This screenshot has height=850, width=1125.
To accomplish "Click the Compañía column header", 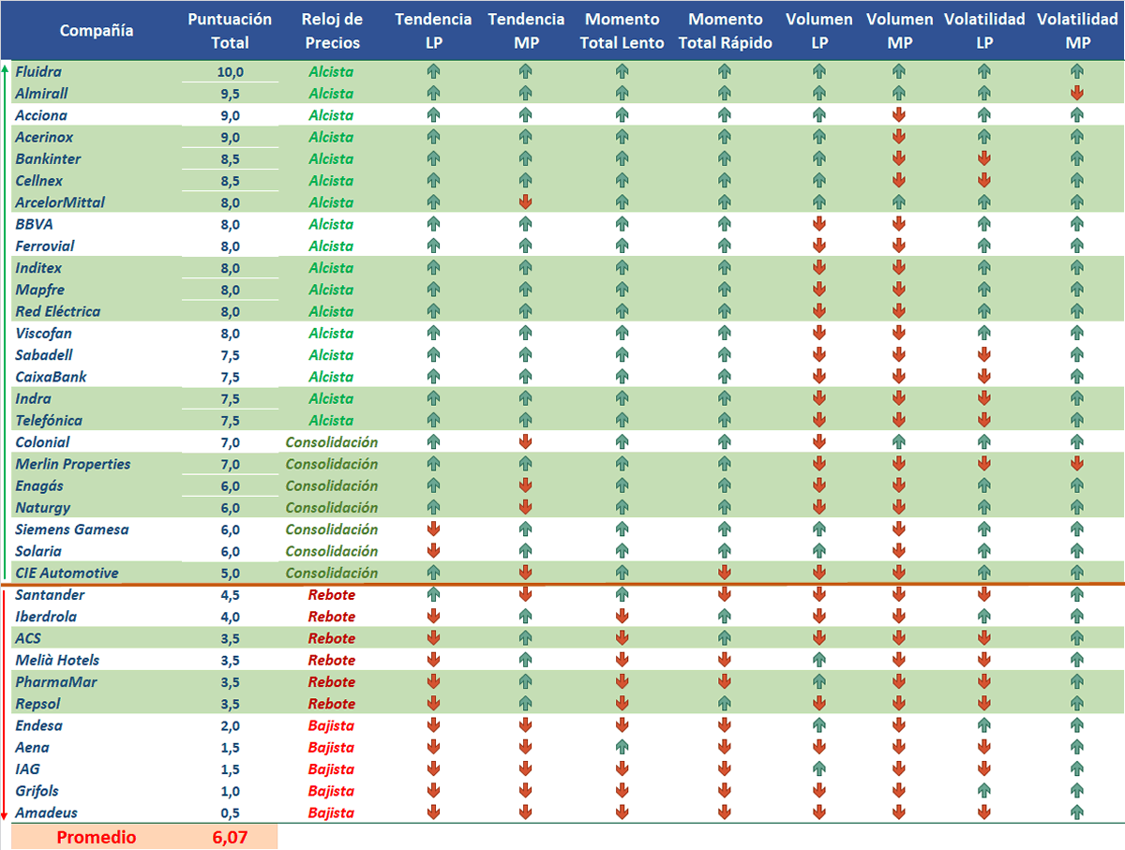I will coord(97,31).
